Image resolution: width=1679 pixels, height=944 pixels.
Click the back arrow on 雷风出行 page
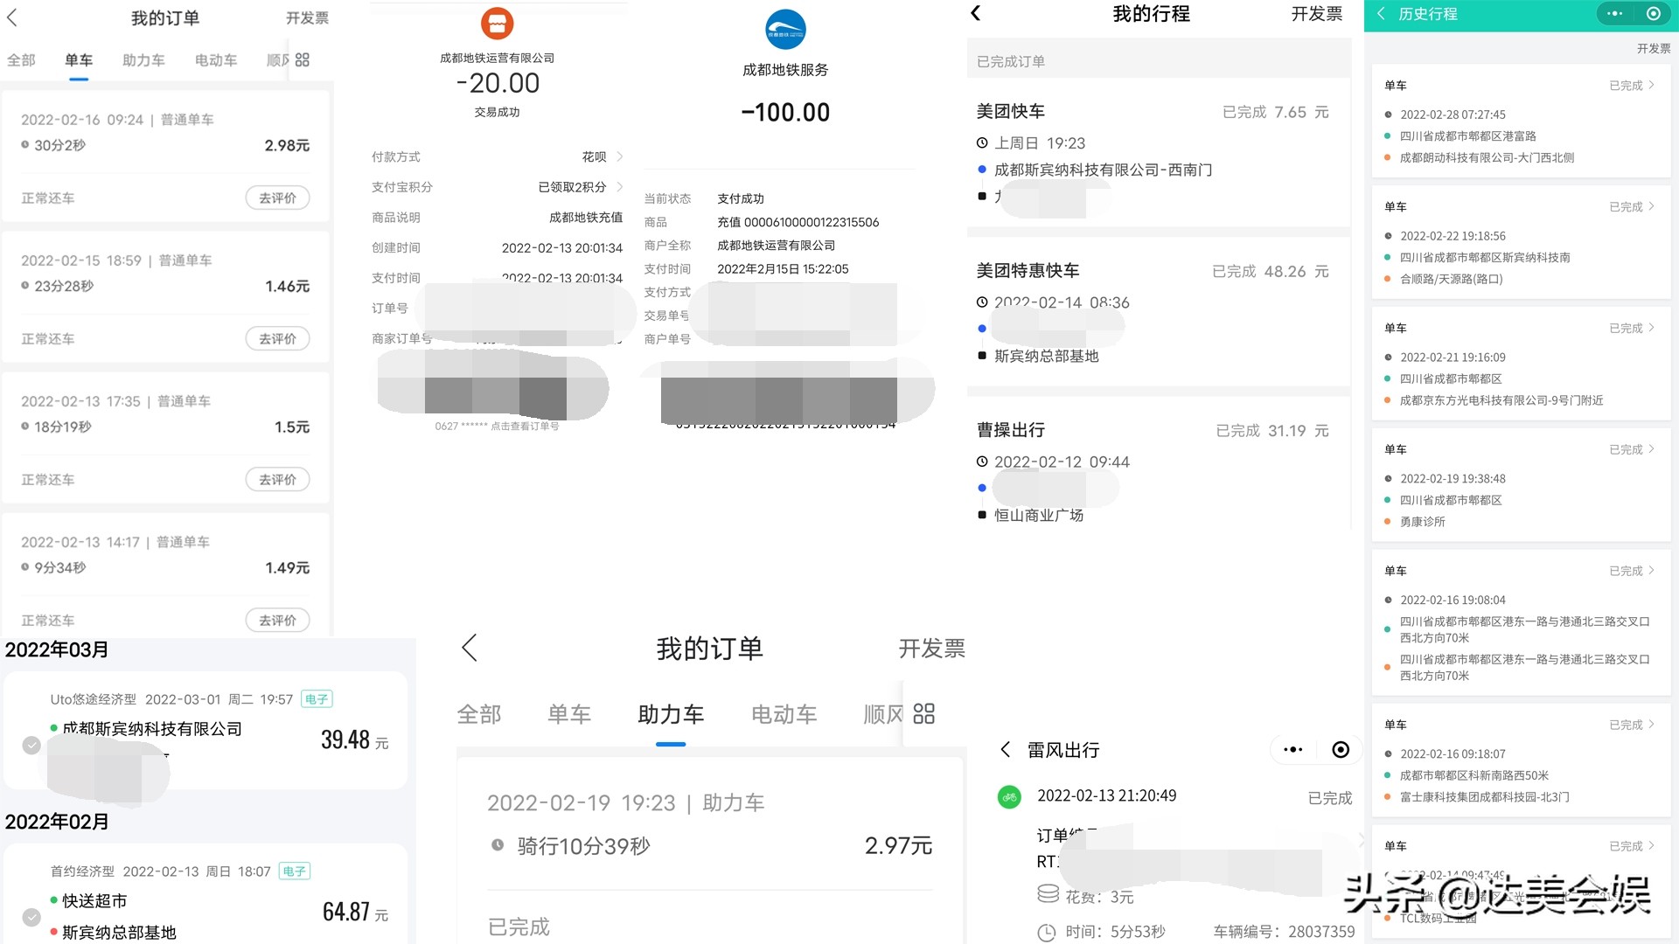(1007, 749)
